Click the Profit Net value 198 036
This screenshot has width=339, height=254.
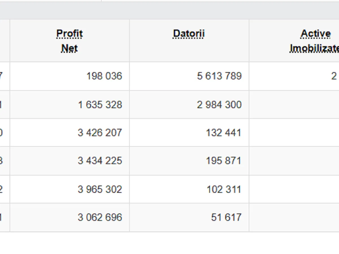pos(104,76)
